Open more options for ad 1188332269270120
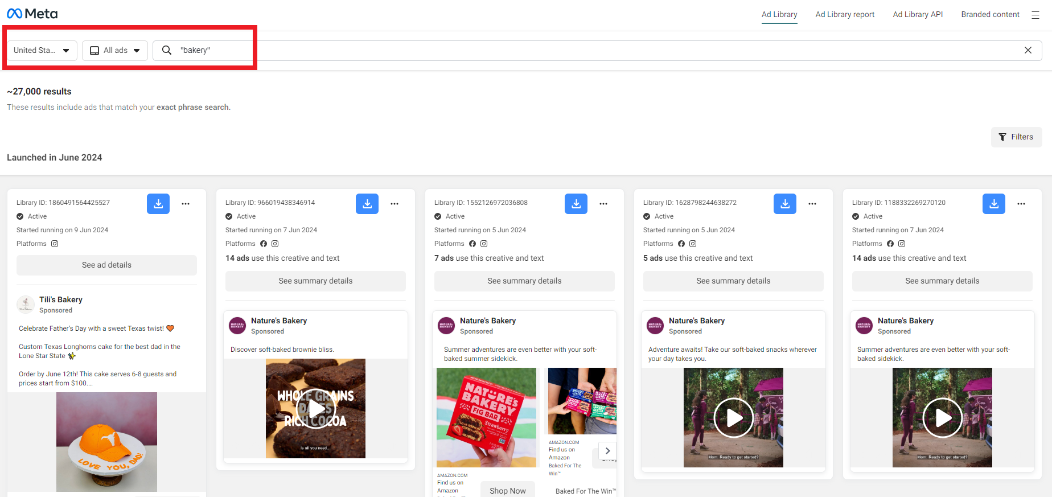1052x497 pixels. pos(1021,204)
